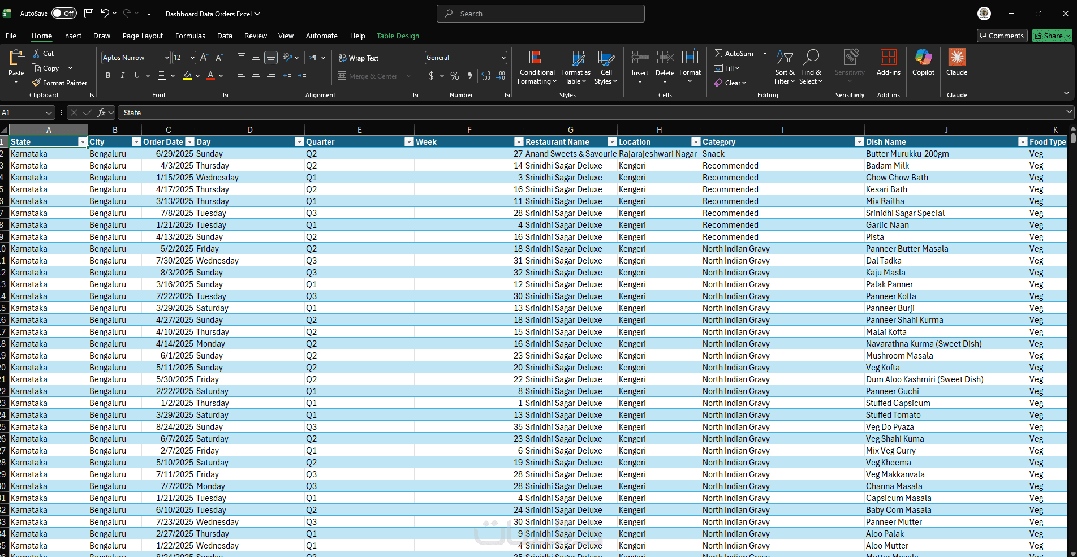Decrease font size with smaller A icon
Image resolution: width=1077 pixels, height=557 pixels.
(x=219, y=57)
